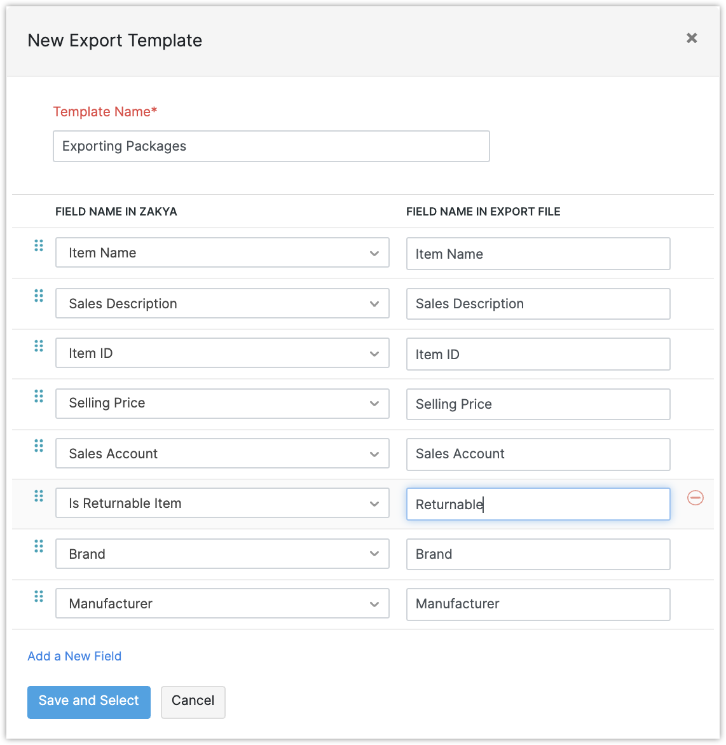Image resolution: width=726 pixels, height=745 pixels.
Task: Cancel the export template creation
Action: pyautogui.click(x=193, y=701)
